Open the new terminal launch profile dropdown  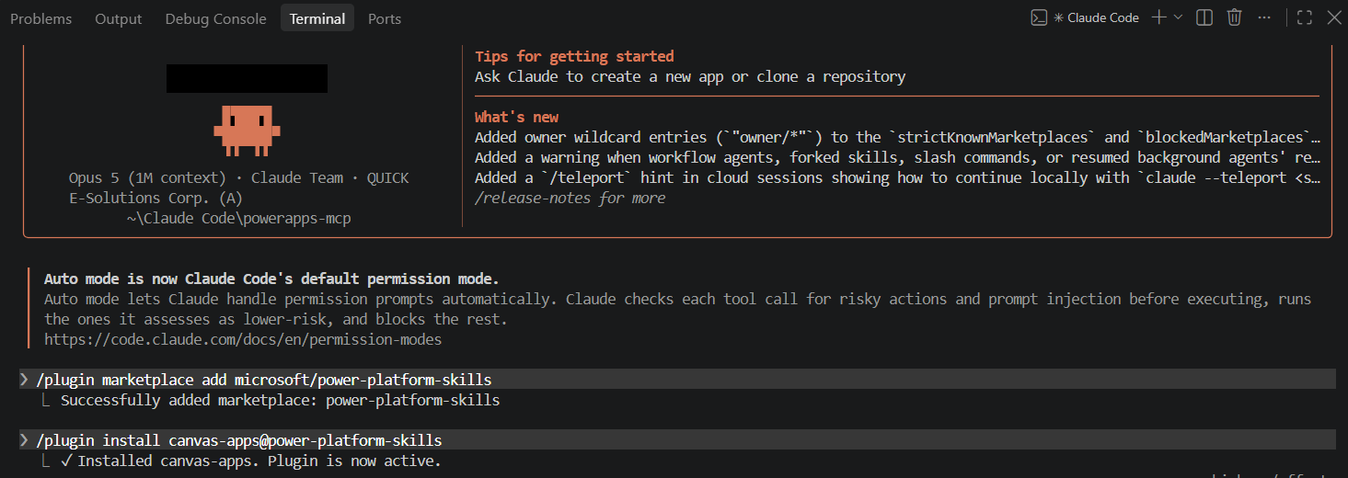tap(1178, 17)
